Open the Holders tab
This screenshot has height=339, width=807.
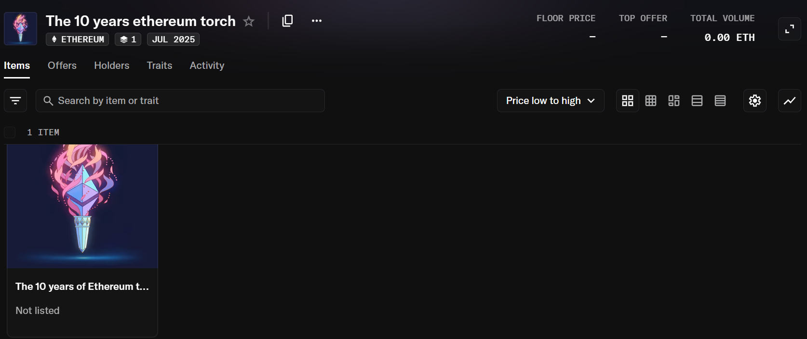(x=112, y=65)
